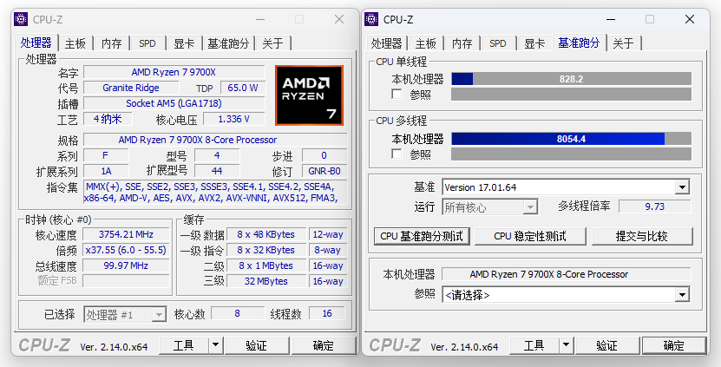Click CPU-Z app icon in right window title bar
721x367 pixels.
[371, 19]
